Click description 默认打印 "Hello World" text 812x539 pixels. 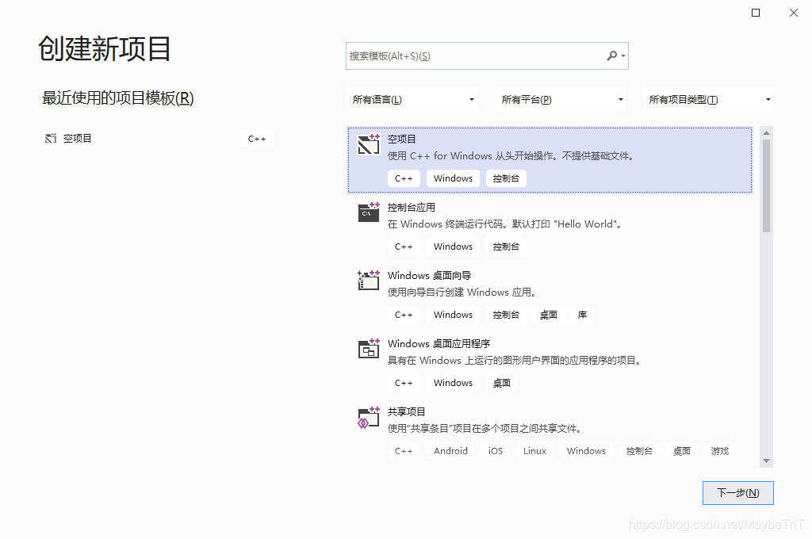(x=566, y=224)
